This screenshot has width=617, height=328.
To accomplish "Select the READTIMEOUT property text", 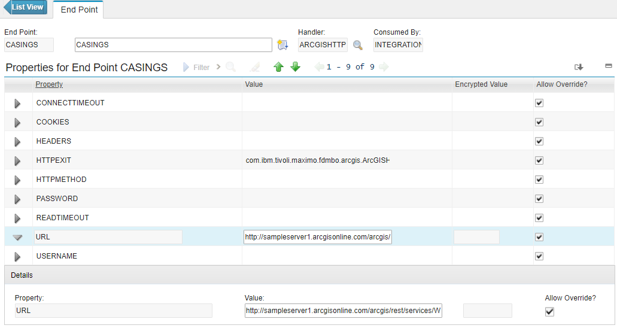I will coord(63,218).
